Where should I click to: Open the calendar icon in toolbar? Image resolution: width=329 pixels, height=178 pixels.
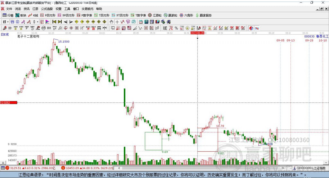point(141,22)
